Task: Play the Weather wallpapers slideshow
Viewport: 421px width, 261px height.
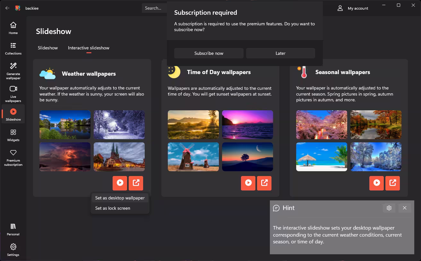Action: point(120,183)
